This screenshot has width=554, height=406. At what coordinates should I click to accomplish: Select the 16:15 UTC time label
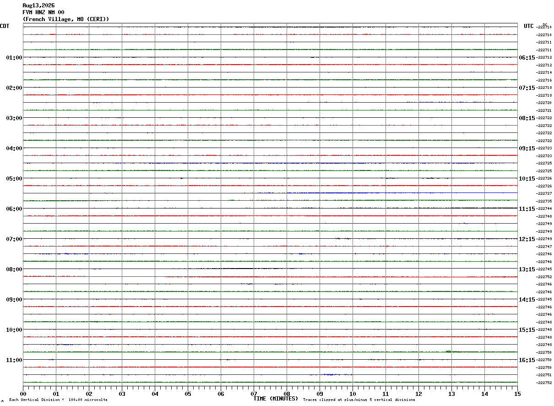coord(527,360)
